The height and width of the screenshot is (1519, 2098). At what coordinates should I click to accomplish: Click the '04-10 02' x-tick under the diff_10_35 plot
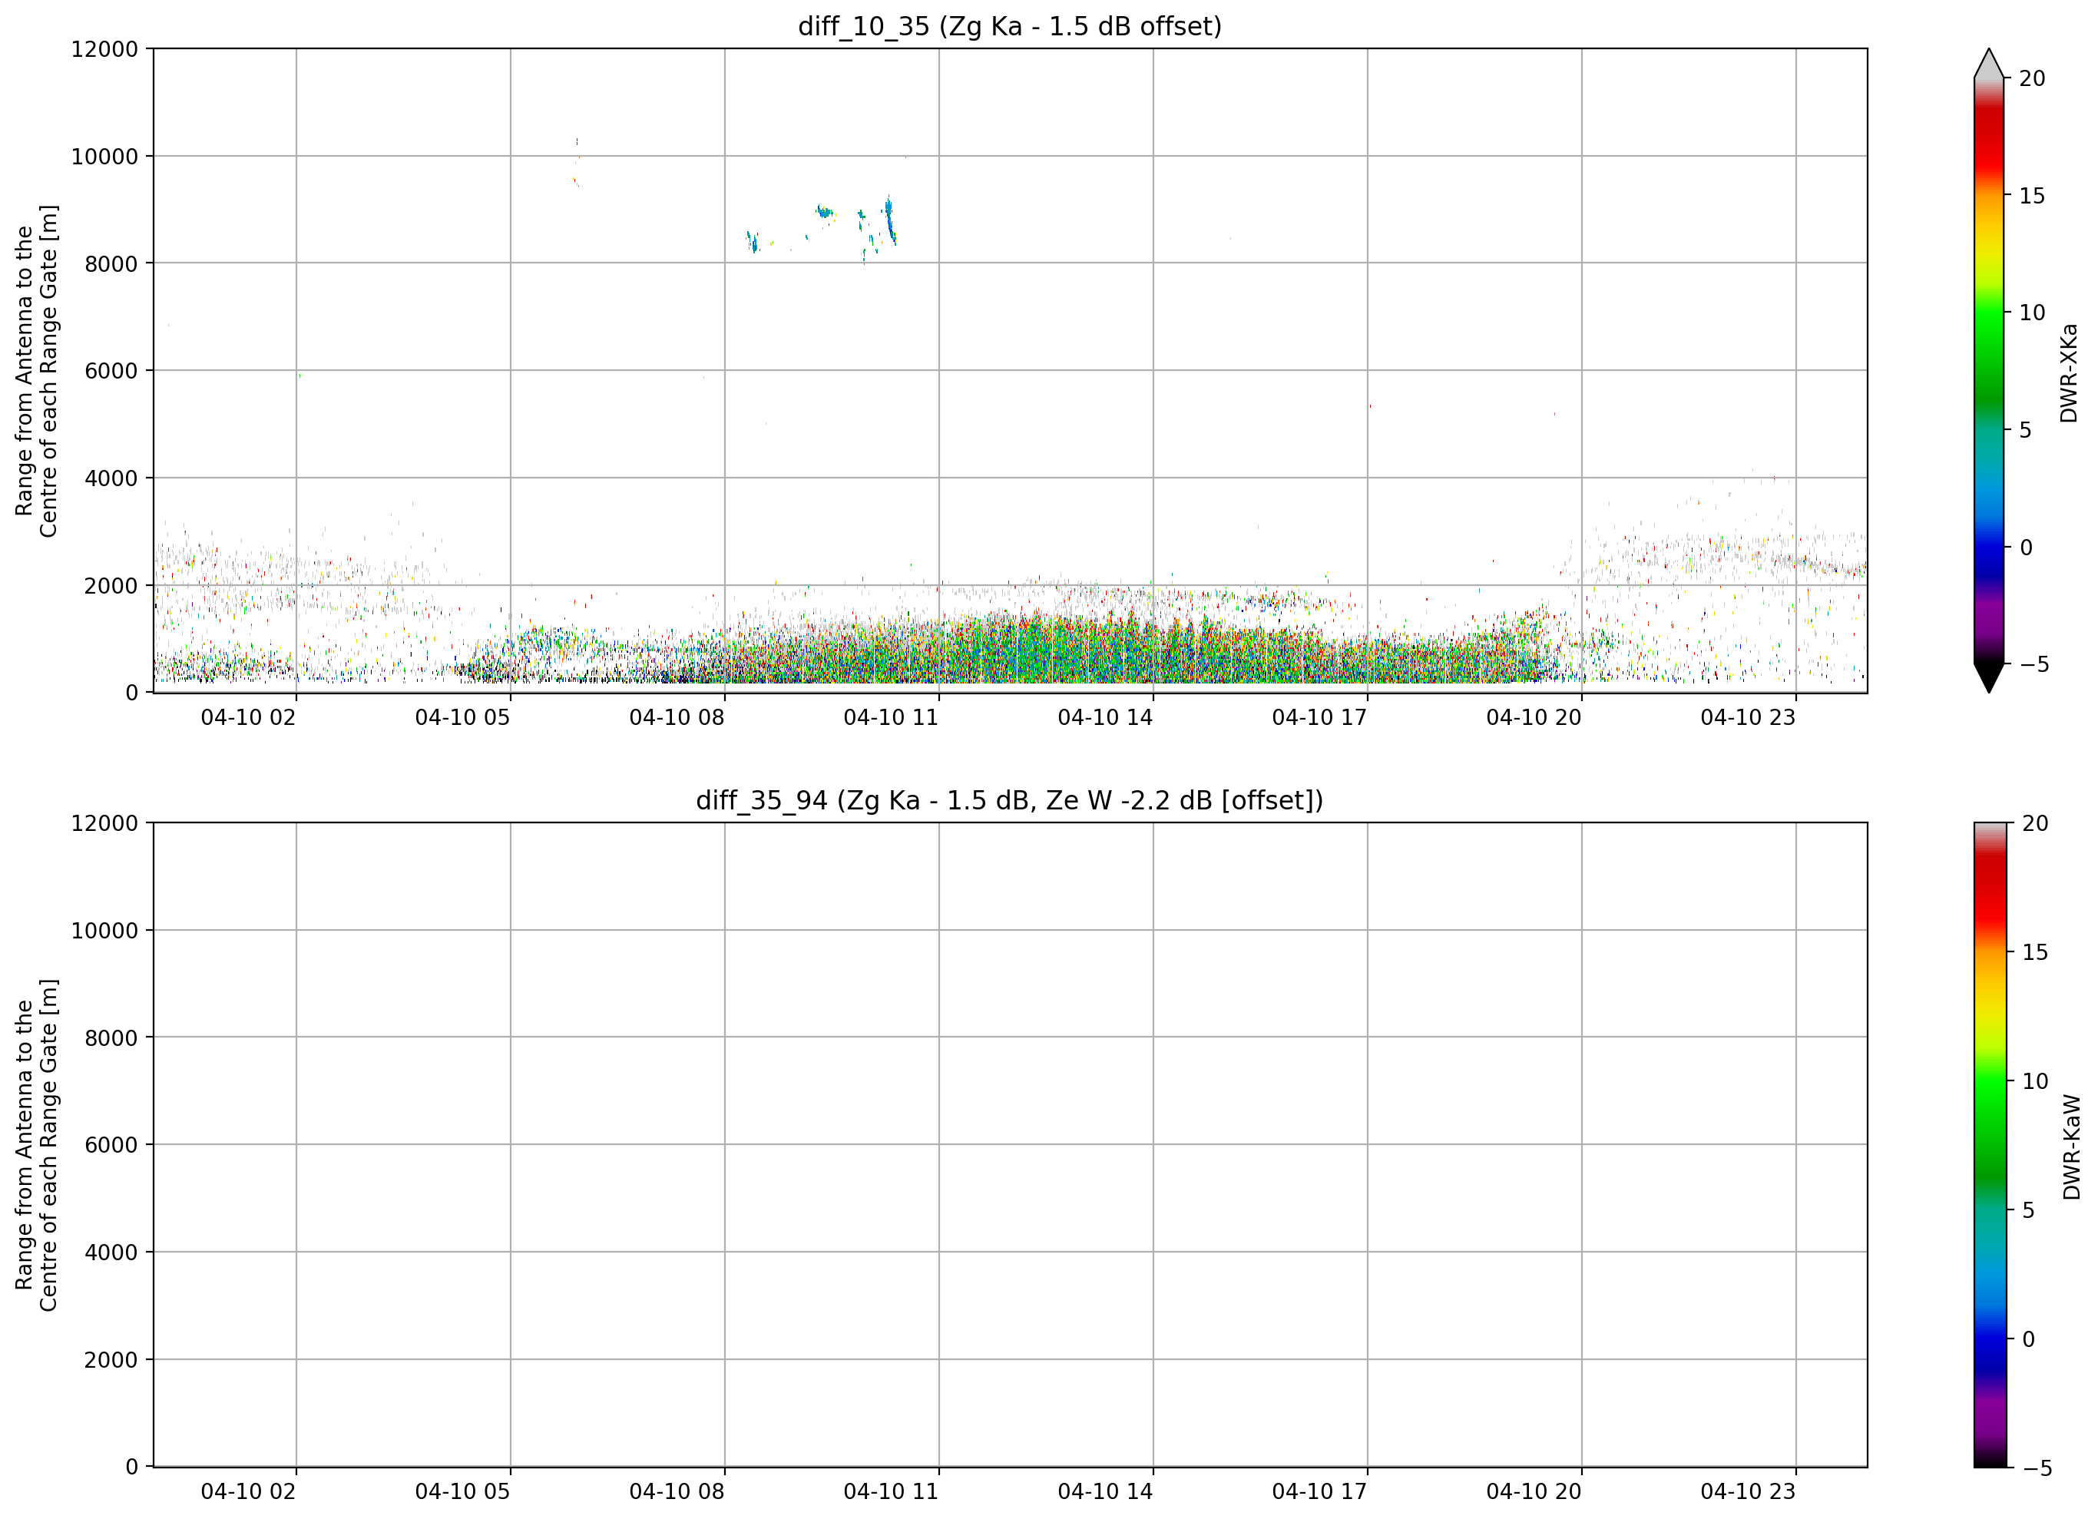(248, 718)
